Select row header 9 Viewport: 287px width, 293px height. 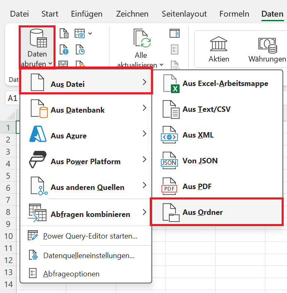[8, 224]
